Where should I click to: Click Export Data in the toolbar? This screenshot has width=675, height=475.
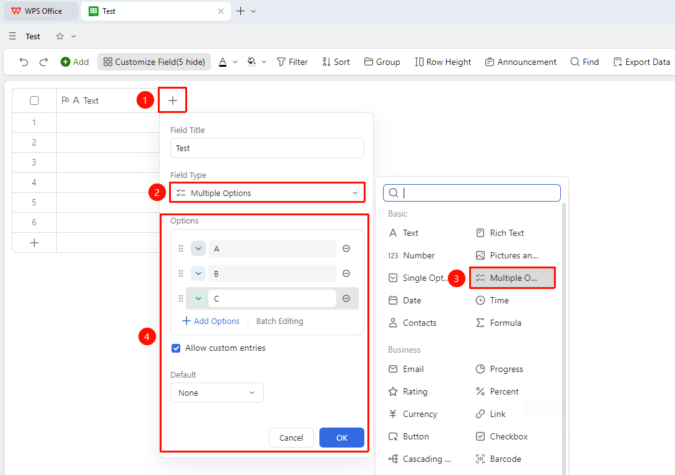[x=642, y=62]
